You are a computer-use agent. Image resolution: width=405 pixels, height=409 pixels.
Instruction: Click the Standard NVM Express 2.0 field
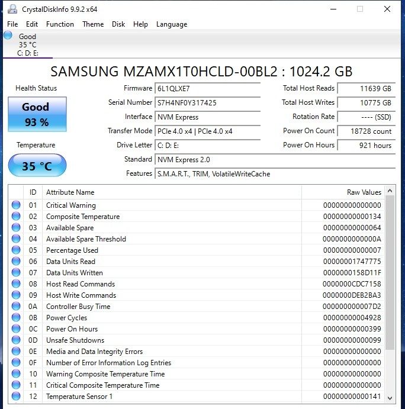[x=275, y=160]
